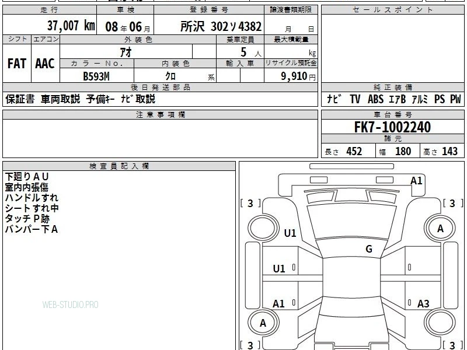The image size is (467, 350).
Task: Click inspector note ハンドルすれ
Action: (32, 198)
